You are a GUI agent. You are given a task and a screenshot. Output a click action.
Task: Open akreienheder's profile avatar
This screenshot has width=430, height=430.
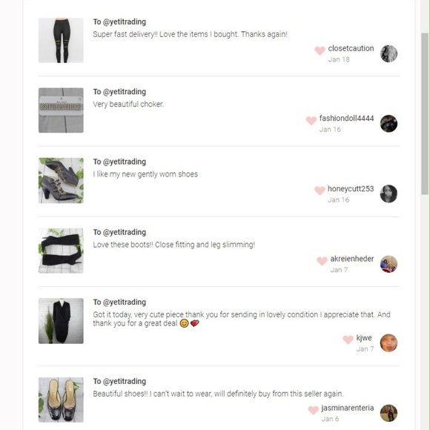click(x=388, y=264)
